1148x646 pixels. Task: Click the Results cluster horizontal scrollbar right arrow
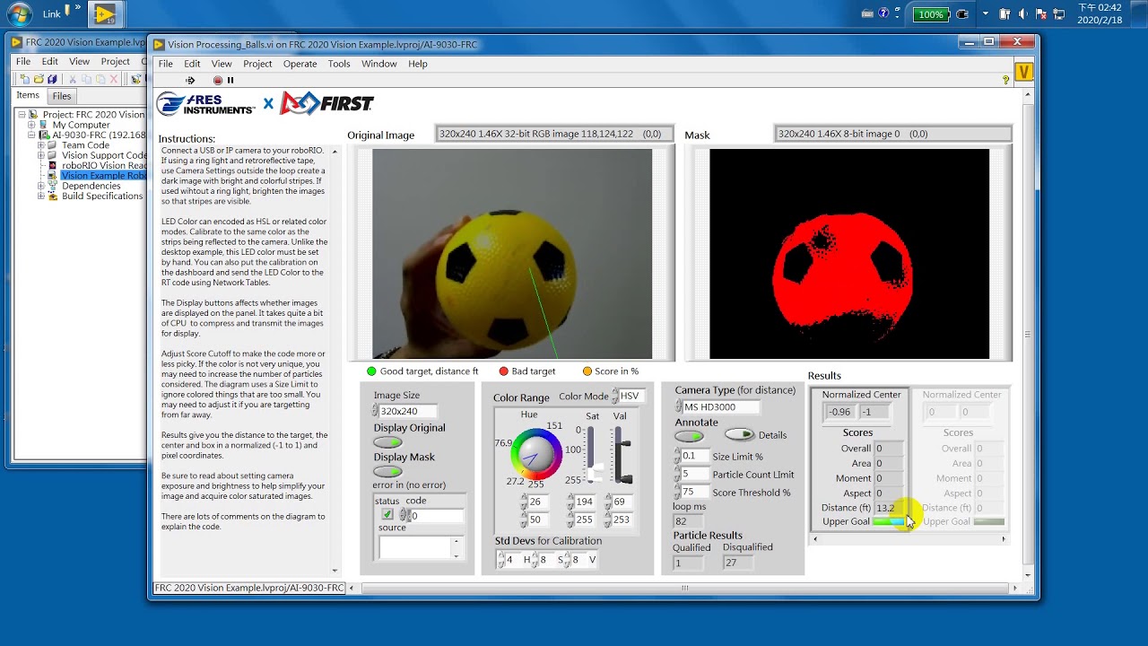1004,539
